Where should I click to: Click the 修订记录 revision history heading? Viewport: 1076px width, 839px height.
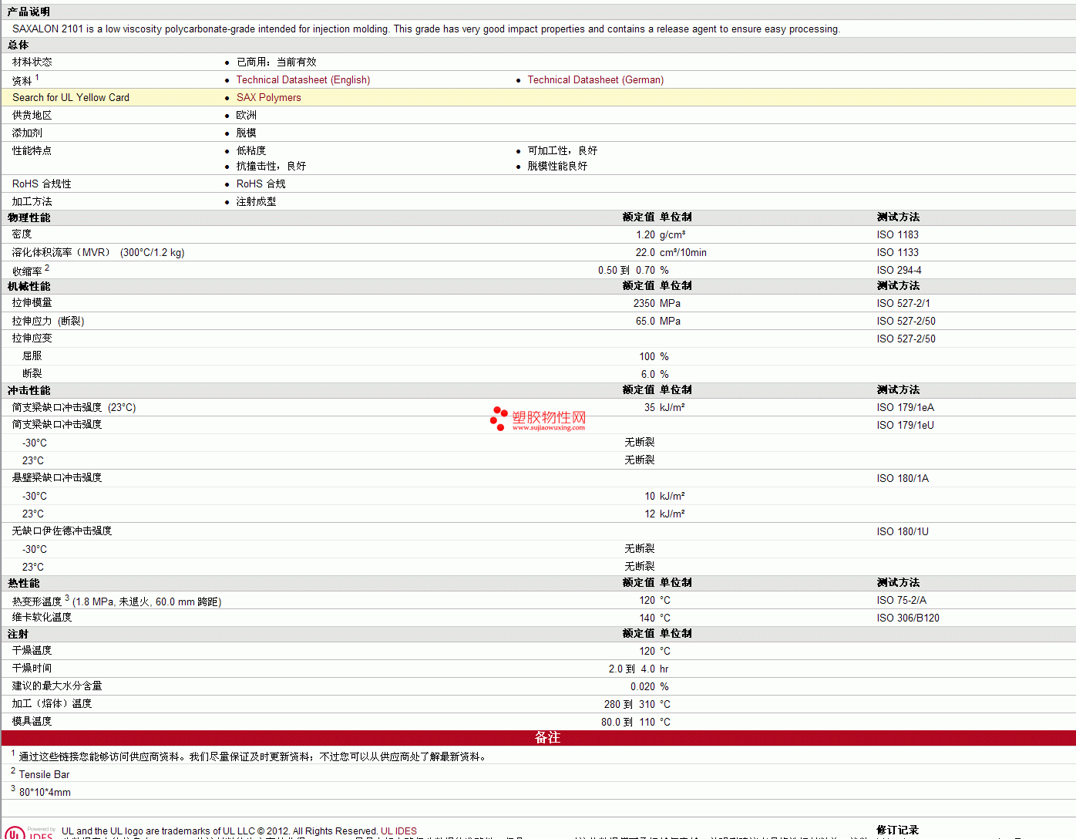(x=897, y=831)
